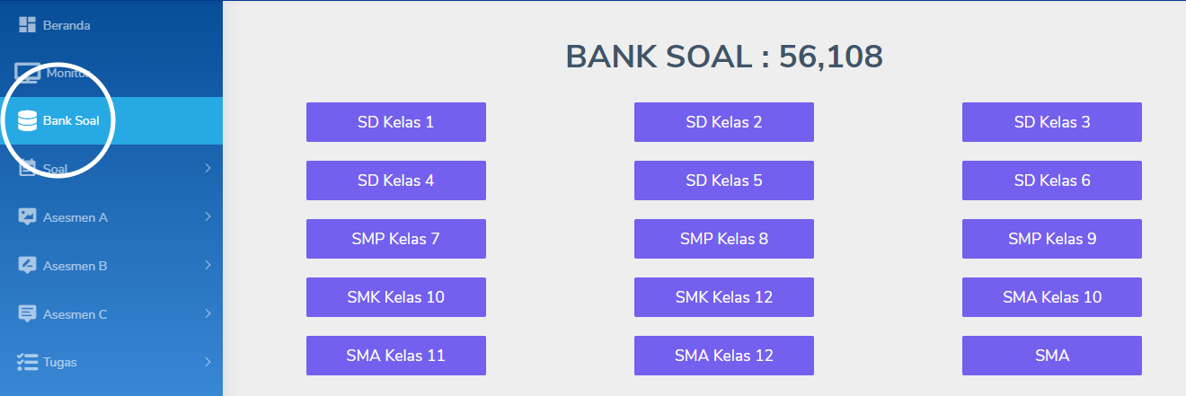The height and width of the screenshot is (396, 1186).
Task: Expand the Soal submenu chevron
Action: pyautogui.click(x=208, y=168)
